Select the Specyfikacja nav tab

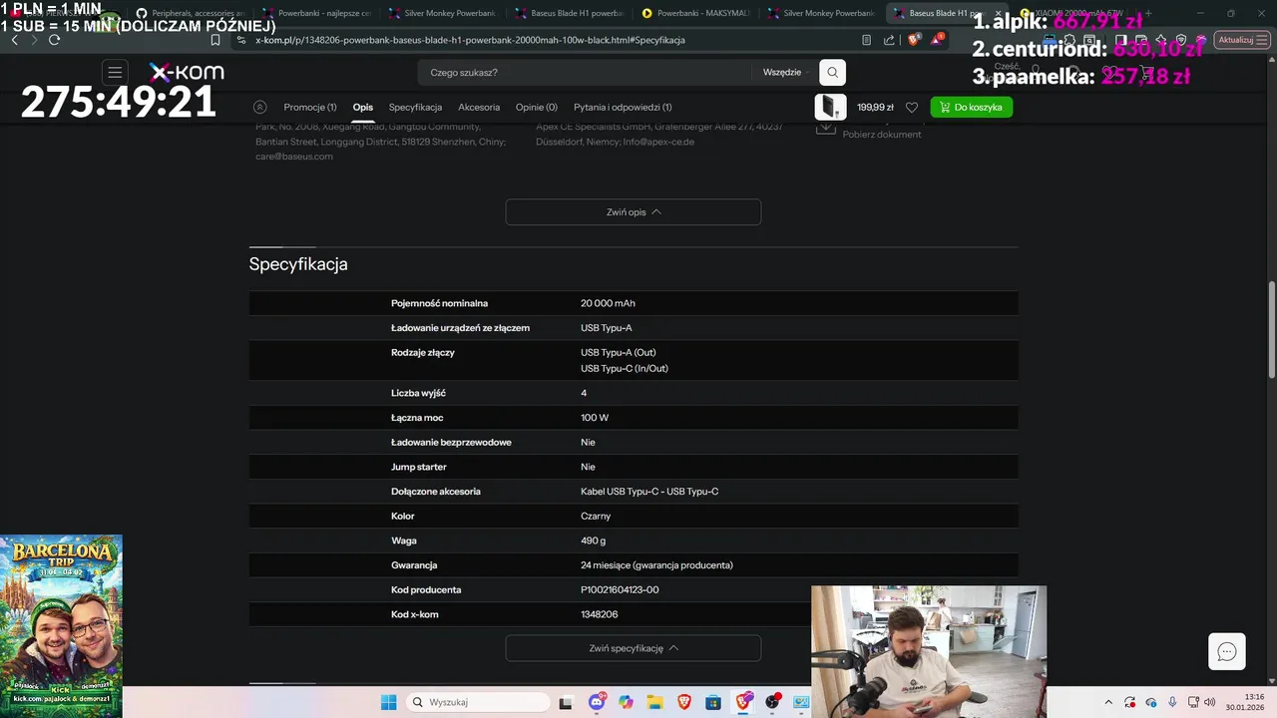pyautogui.click(x=415, y=107)
